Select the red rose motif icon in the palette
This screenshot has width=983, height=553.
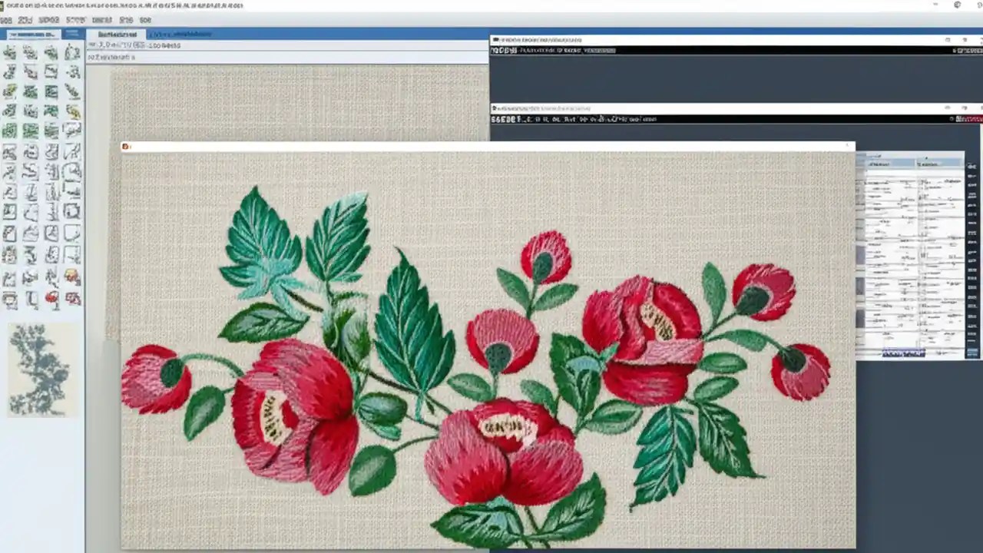[x=51, y=298]
